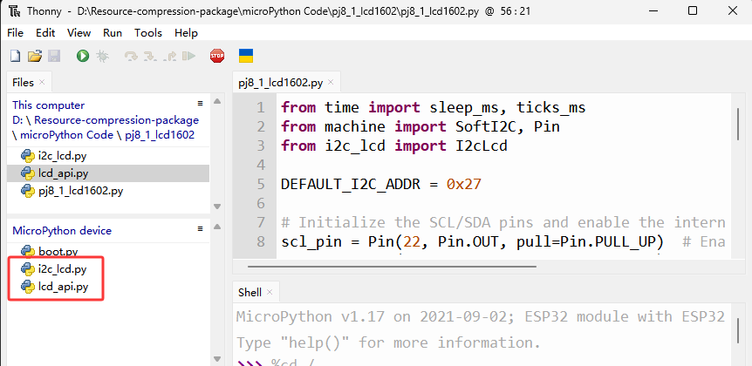The height and width of the screenshot is (366, 752).
Task: Click line 3 'from i2c_lcd import I2cLcd'
Action: (394, 146)
